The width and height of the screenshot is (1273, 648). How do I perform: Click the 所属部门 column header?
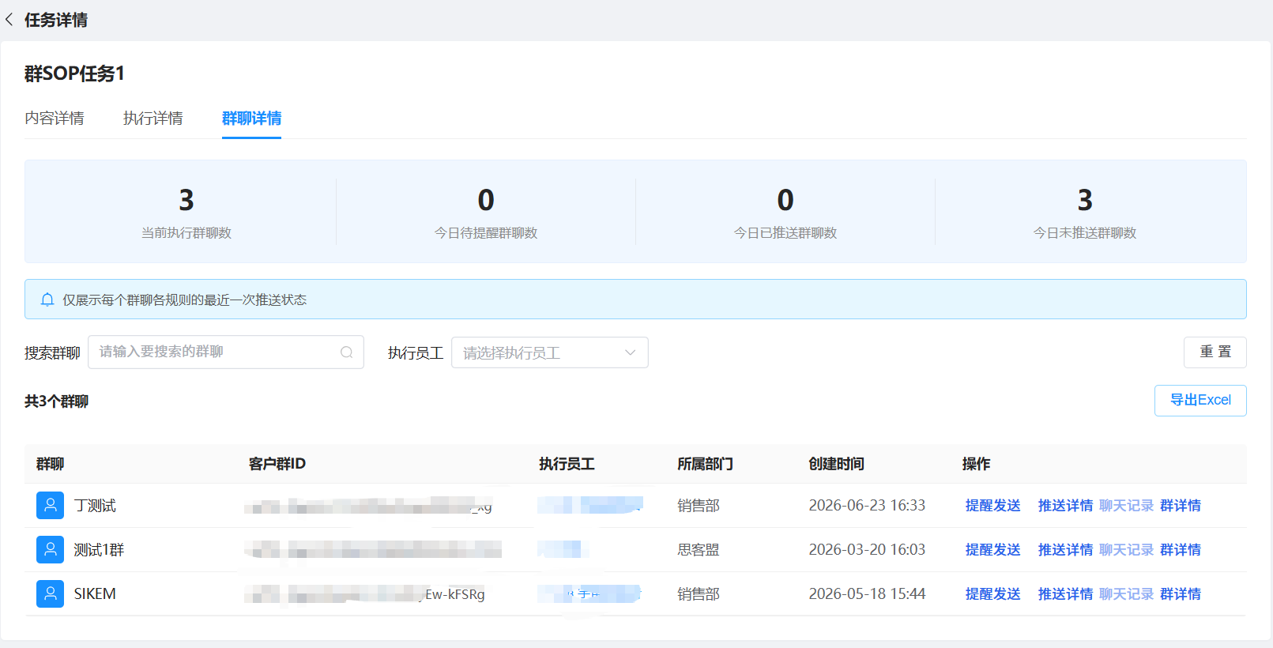[705, 464]
